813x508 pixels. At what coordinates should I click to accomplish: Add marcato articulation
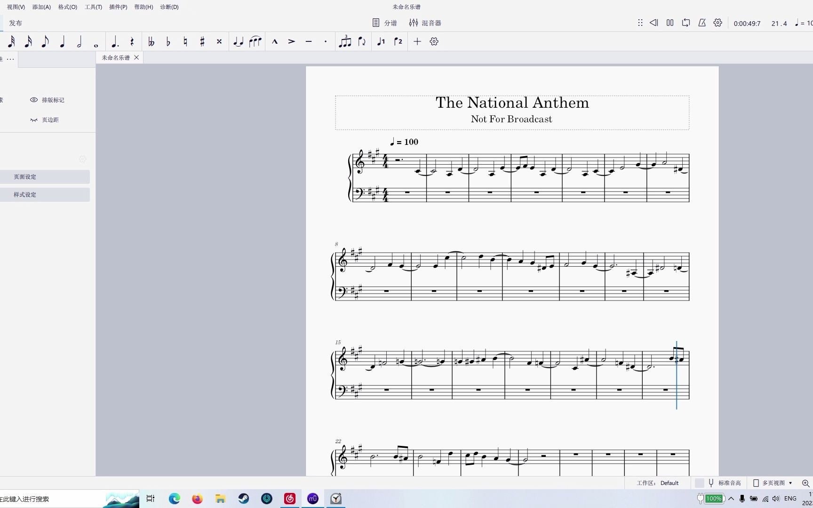point(275,42)
